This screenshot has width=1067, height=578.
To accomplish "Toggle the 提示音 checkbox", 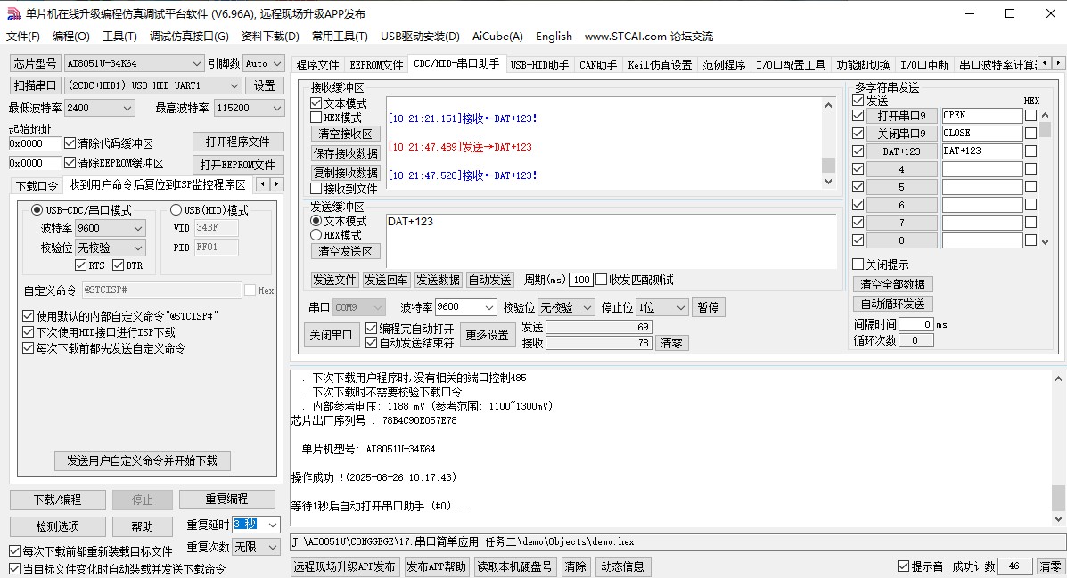I will (x=904, y=567).
